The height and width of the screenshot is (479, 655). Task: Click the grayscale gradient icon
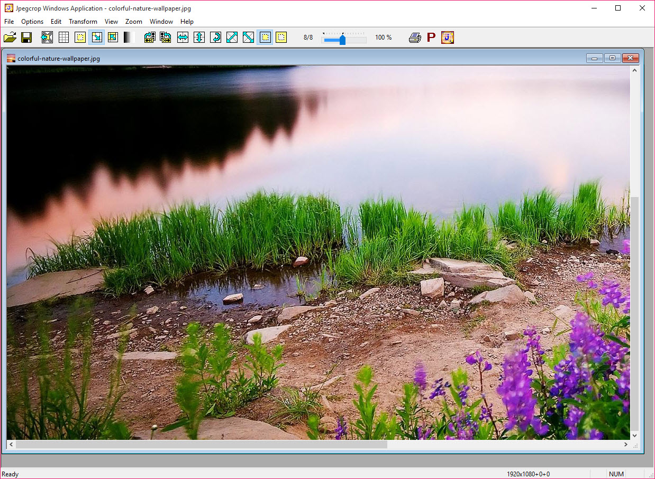129,37
